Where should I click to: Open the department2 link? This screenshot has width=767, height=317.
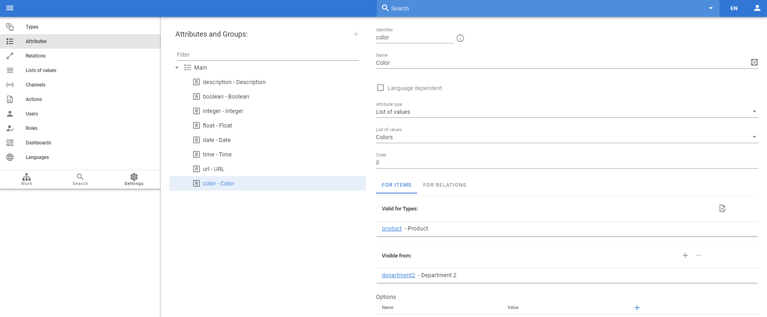point(398,275)
